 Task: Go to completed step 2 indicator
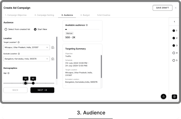174,38
